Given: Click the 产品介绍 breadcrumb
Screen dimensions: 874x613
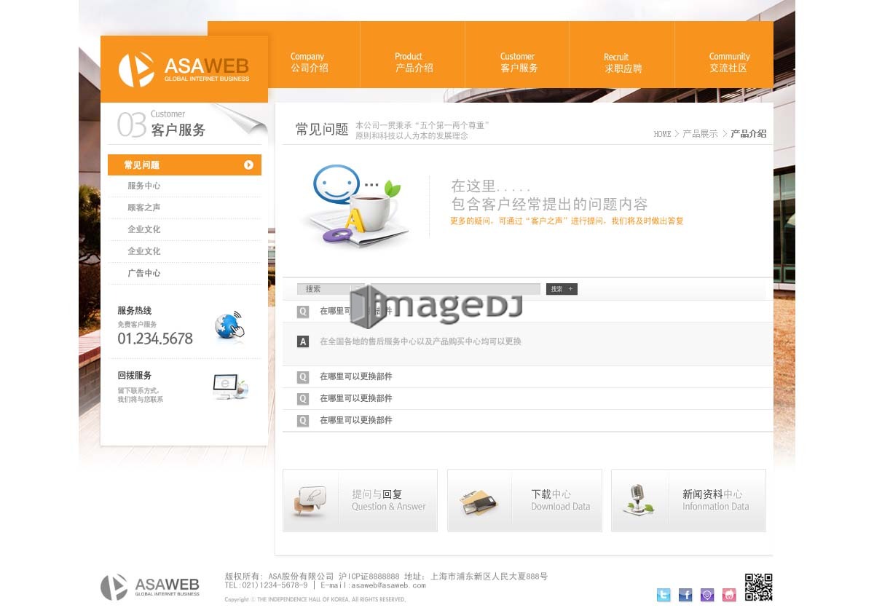Looking at the screenshot, I should [x=749, y=134].
